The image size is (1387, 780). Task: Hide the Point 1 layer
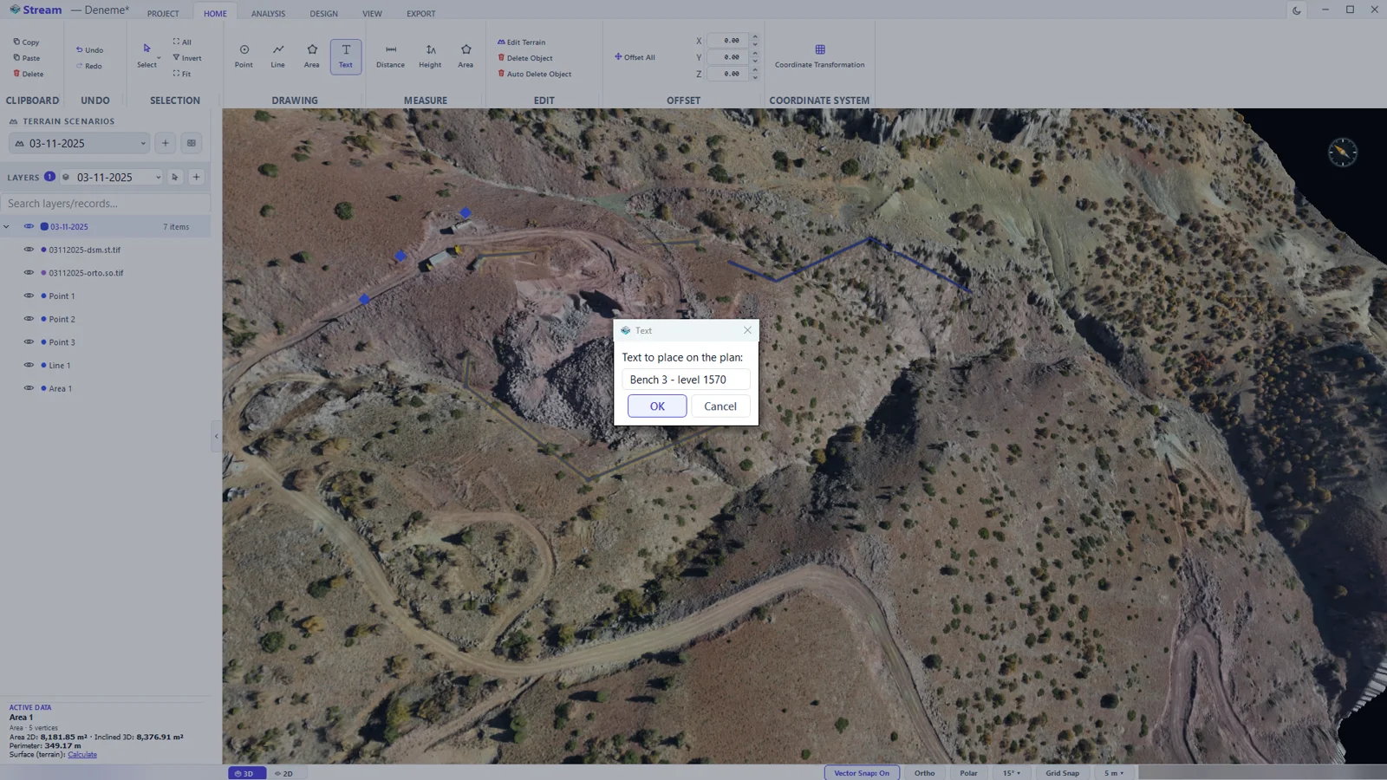pyautogui.click(x=29, y=296)
